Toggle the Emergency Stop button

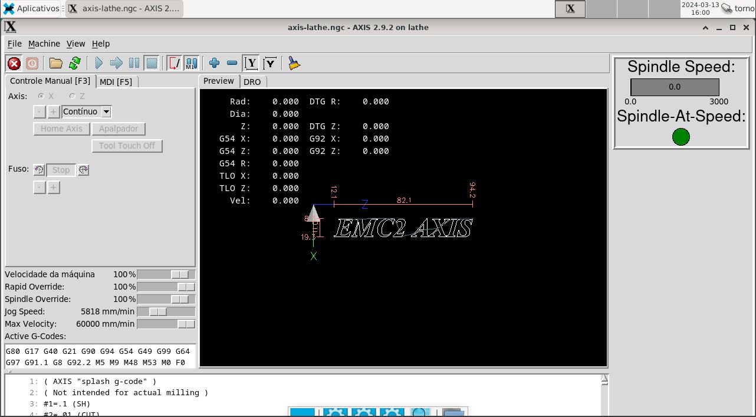[x=14, y=63]
